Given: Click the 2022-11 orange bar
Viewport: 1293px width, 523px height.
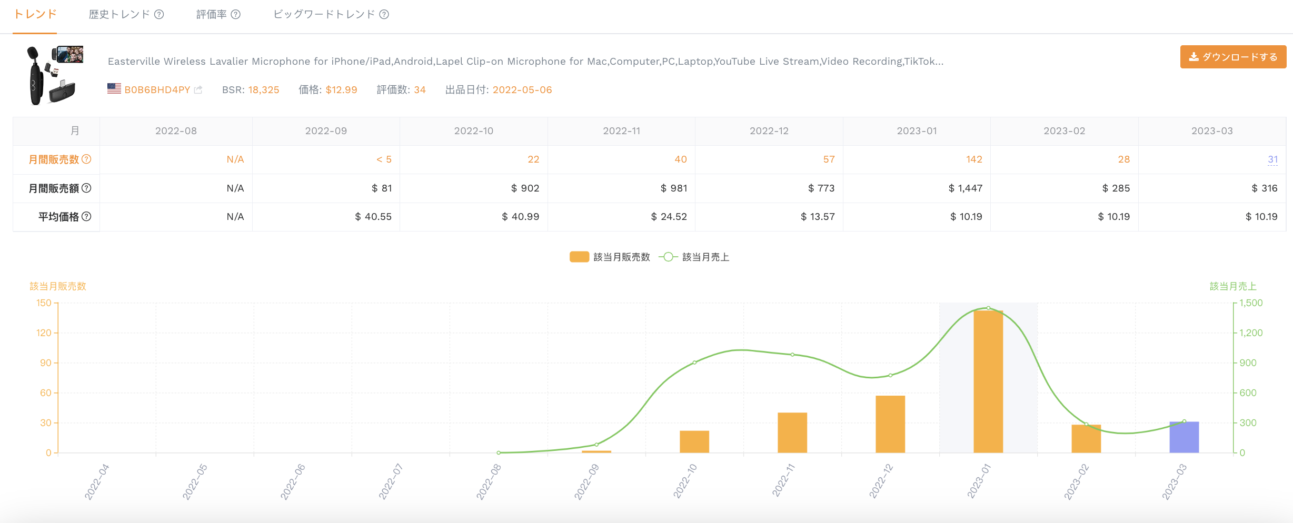Looking at the screenshot, I should 792,433.
